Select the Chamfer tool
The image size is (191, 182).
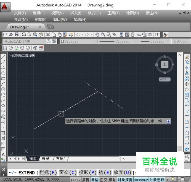point(187,133)
